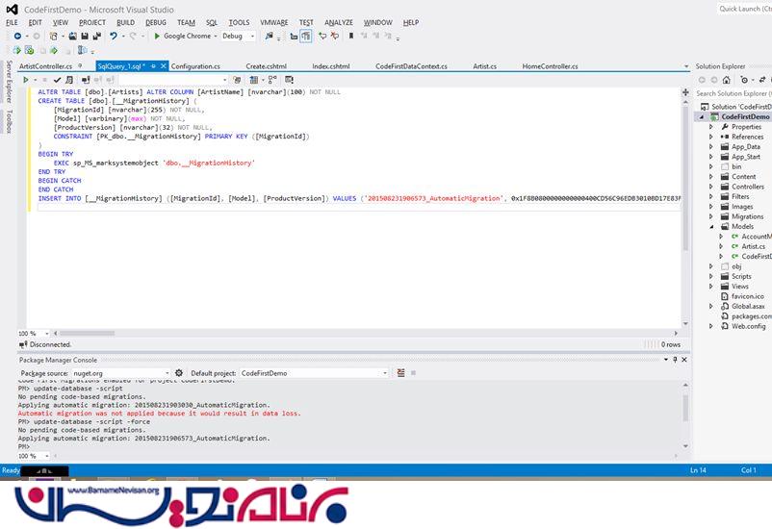The height and width of the screenshot is (529, 772).
Task: Expand the Migrations folder node
Action: (711, 216)
